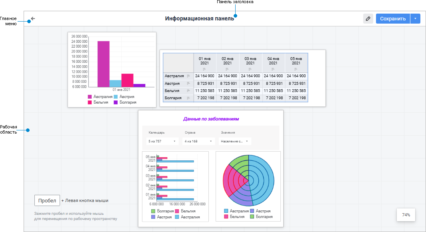Click Австралия legend swatch in column chart
The image size is (426, 232).
tap(90, 97)
